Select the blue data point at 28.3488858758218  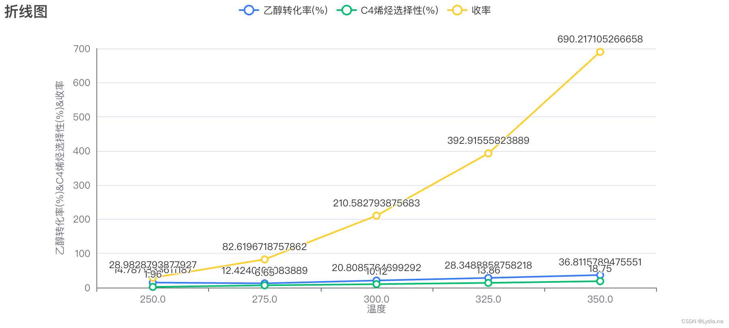tap(488, 278)
